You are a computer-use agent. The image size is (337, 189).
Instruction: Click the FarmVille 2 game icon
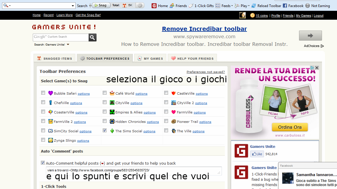[x=51, y=121]
